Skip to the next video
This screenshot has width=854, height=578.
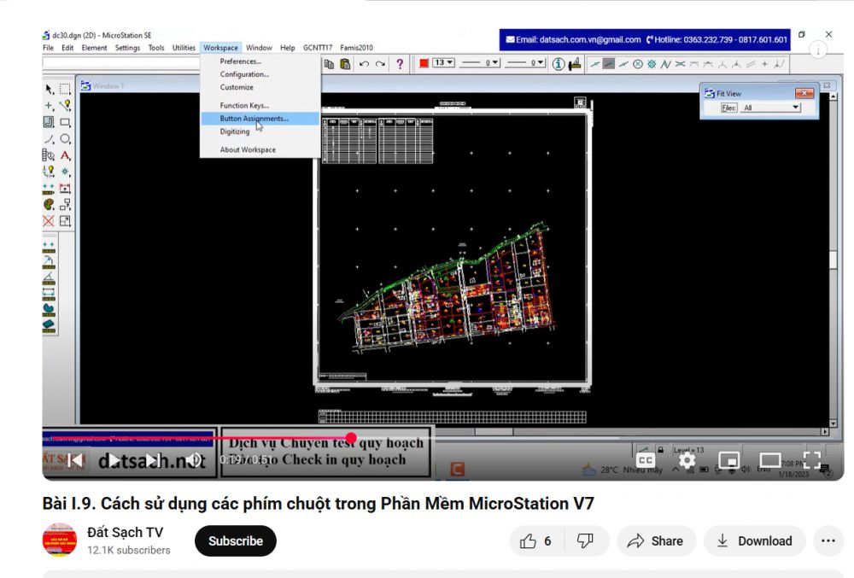pyautogui.click(x=152, y=461)
